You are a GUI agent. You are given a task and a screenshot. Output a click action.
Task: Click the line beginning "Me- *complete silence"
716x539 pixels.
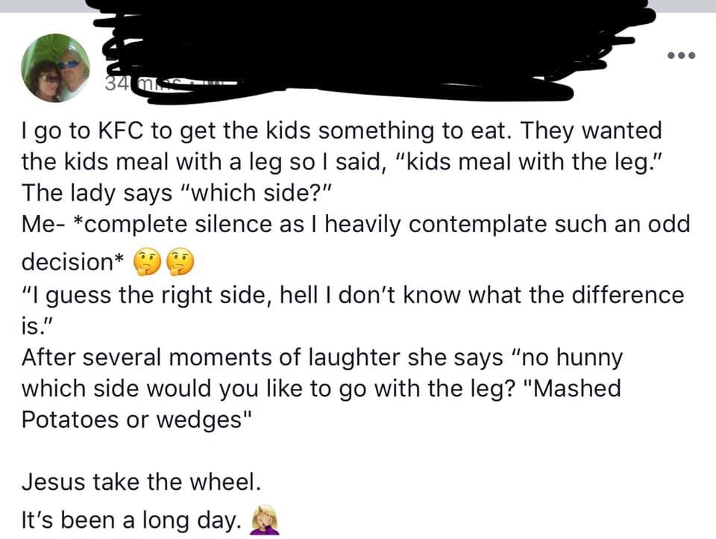tap(355, 224)
